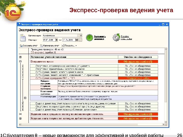The image size is (183, 137).
Task: Select Положения учетной политики row
Action: click(x=74, y=57)
